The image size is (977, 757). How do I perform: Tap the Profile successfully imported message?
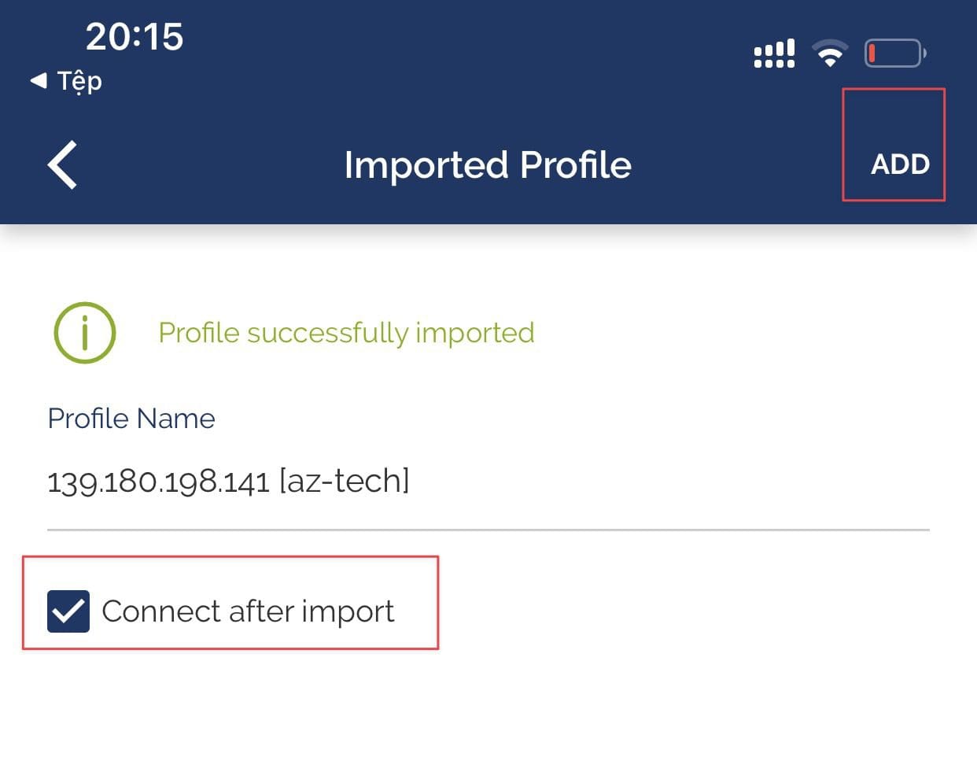click(346, 332)
